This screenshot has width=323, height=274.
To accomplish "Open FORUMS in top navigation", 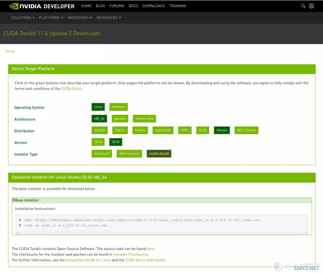I will coord(117,6).
